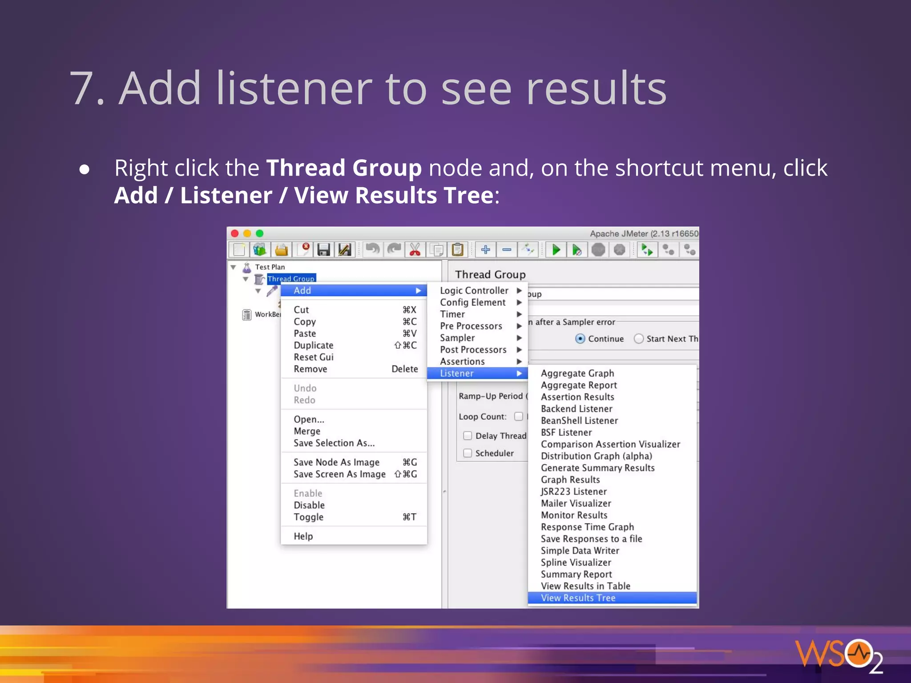Click the Paste clipboard toolbar icon
Image resolution: width=911 pixels, height=683 pixels.
point(457,250)
